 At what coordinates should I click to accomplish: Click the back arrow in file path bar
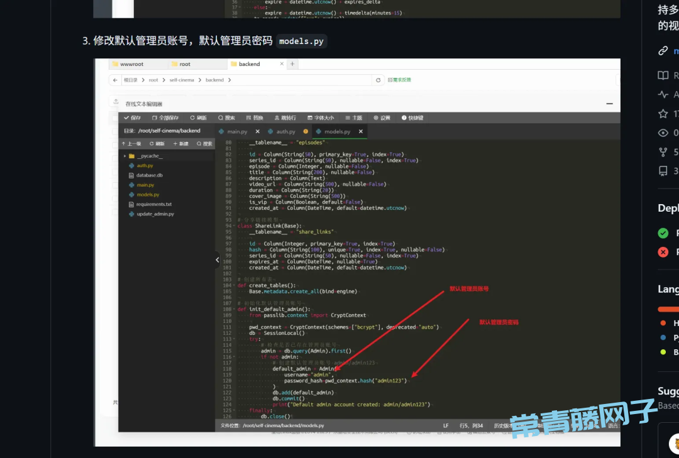(x=116, y=80)
